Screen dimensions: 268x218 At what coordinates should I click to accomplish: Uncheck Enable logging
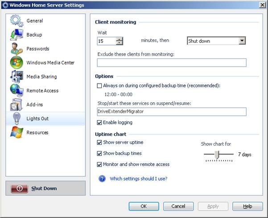[x=99, y=122]
